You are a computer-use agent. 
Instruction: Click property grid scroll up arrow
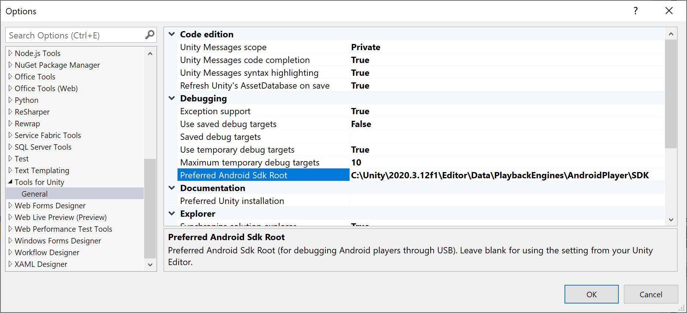coord(671,34)
